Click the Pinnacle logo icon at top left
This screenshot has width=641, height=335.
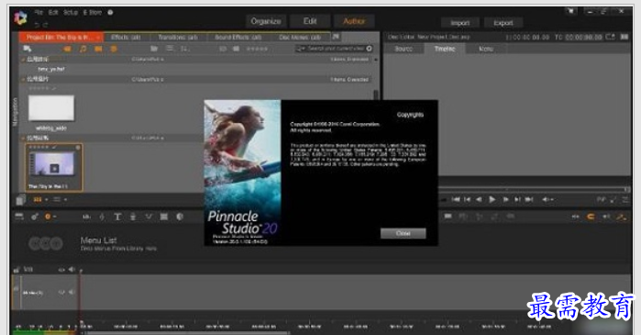20,17
